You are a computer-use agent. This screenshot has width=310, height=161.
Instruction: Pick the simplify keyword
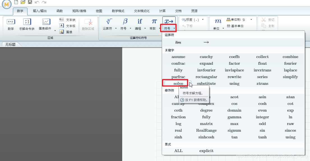[290, 77]
